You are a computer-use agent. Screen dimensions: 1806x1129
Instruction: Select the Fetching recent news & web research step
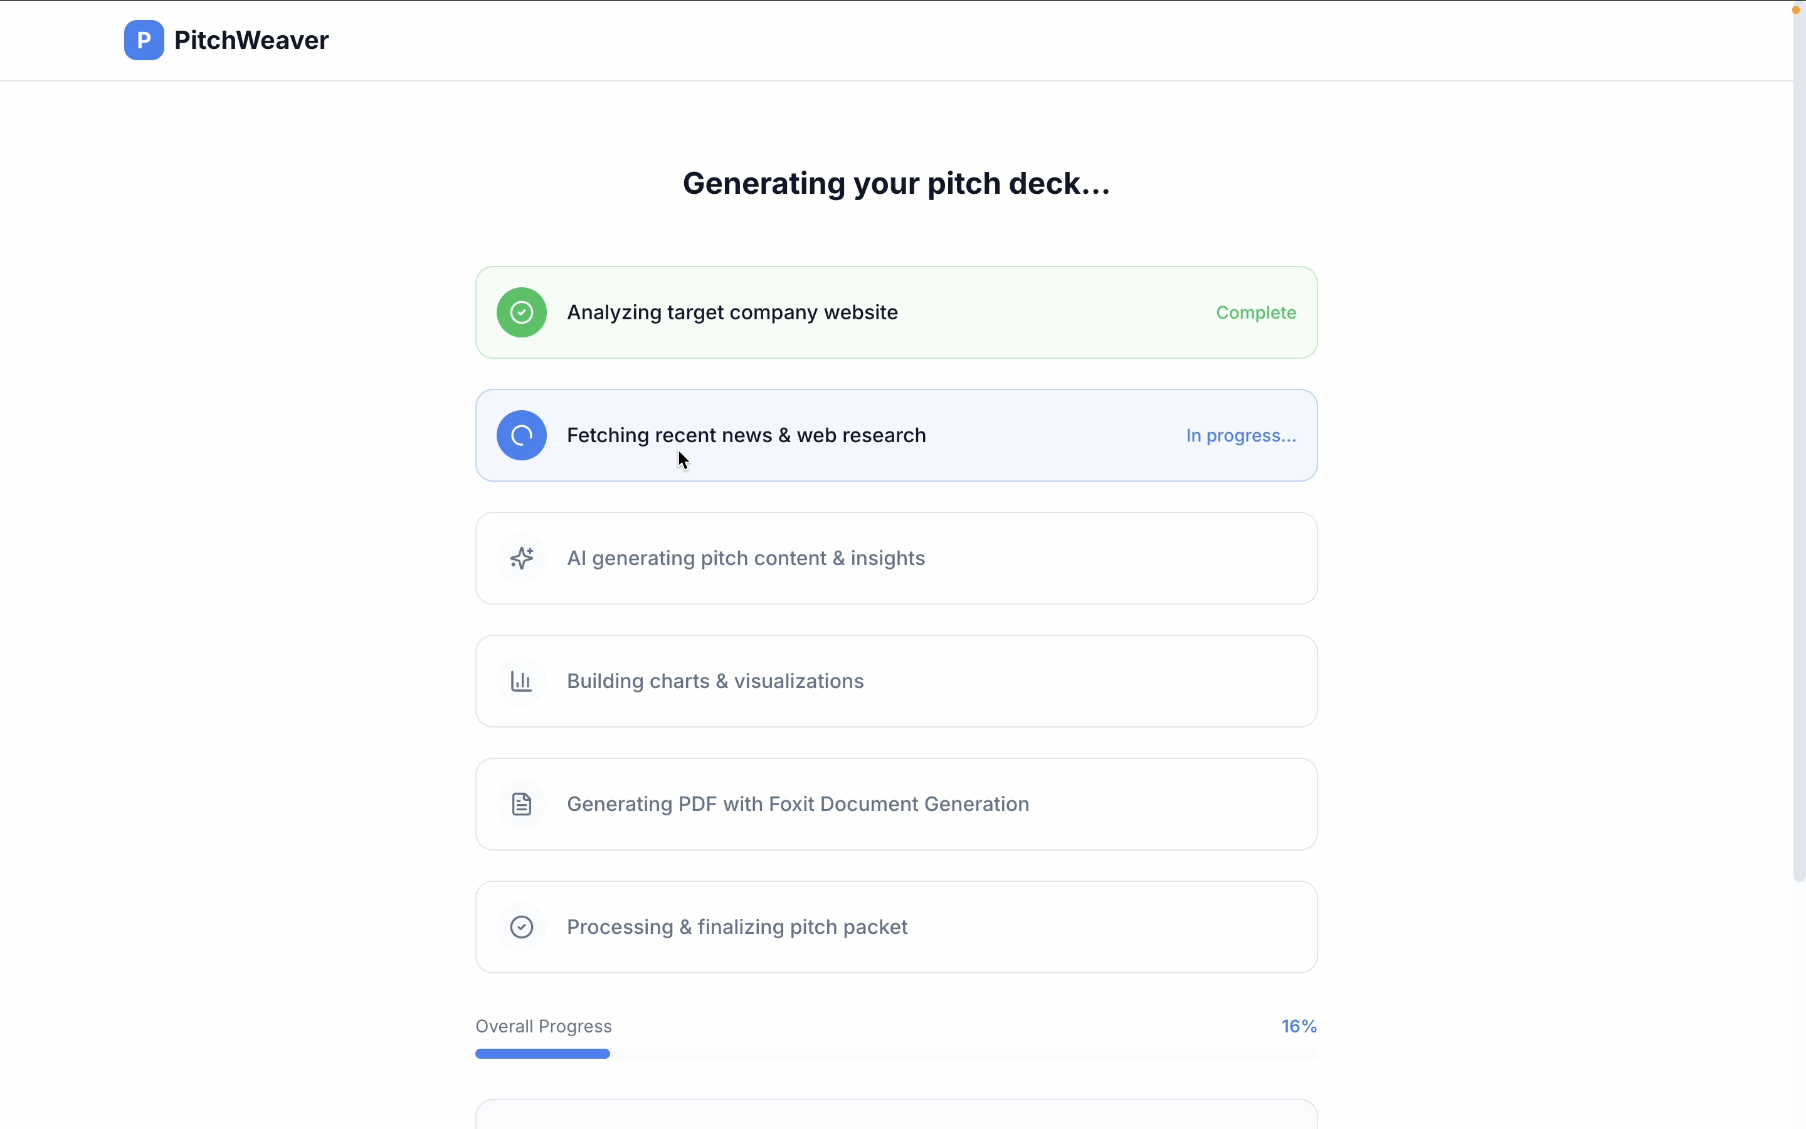746,435
